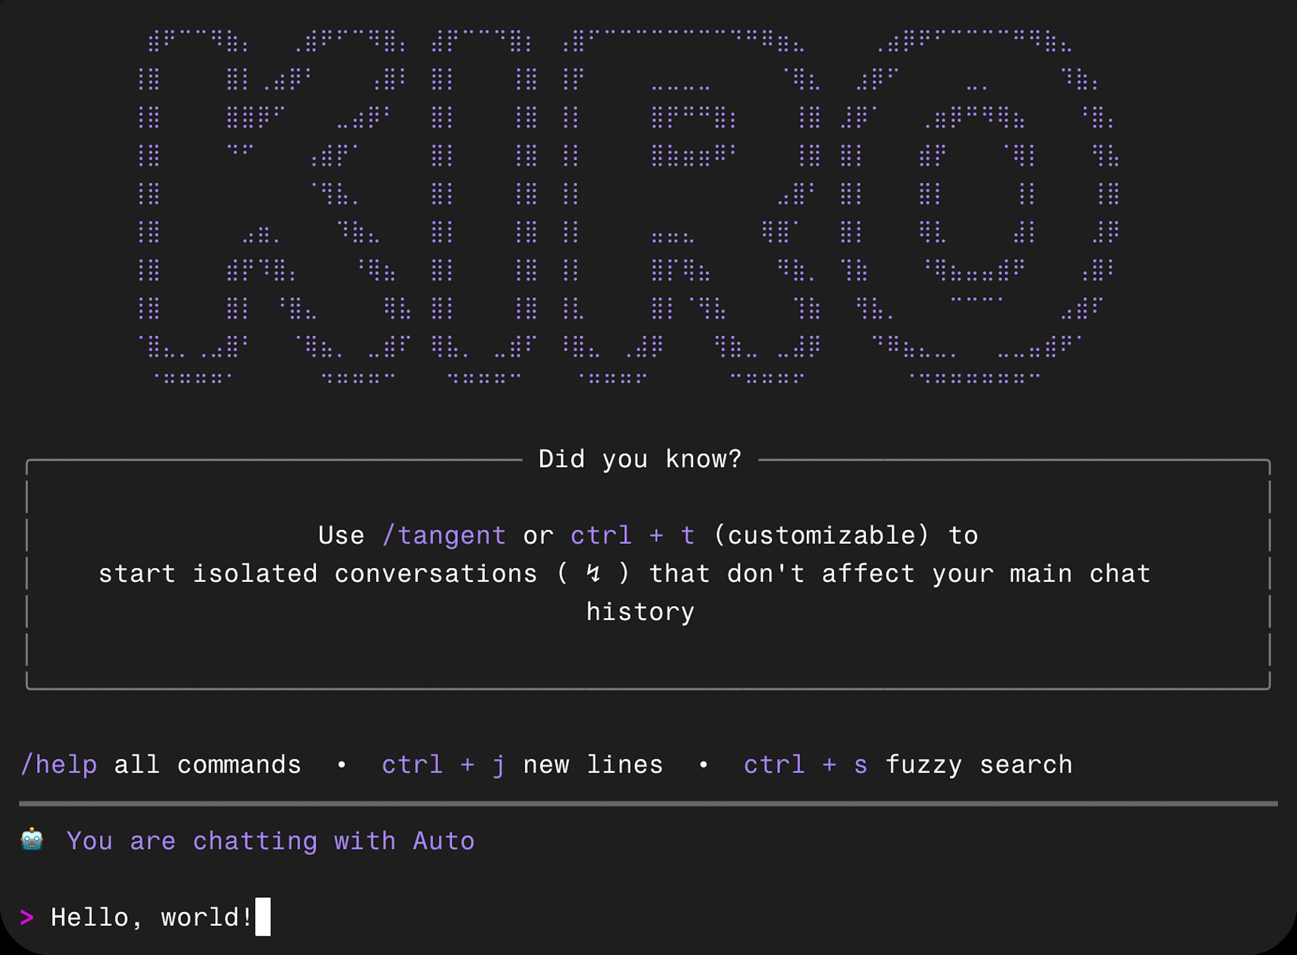Click the pink prompt arrow before Hello, world!
The width and height of the screenshot is (1297, 955).
tap(27, 917)
